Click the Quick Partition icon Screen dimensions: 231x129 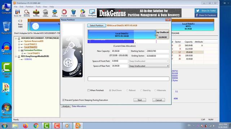[x=45, y=13]
